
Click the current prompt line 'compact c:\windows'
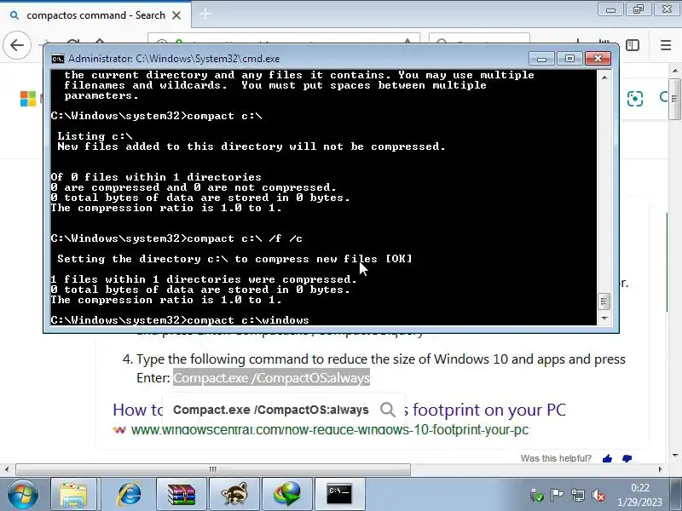coord(180,320)
